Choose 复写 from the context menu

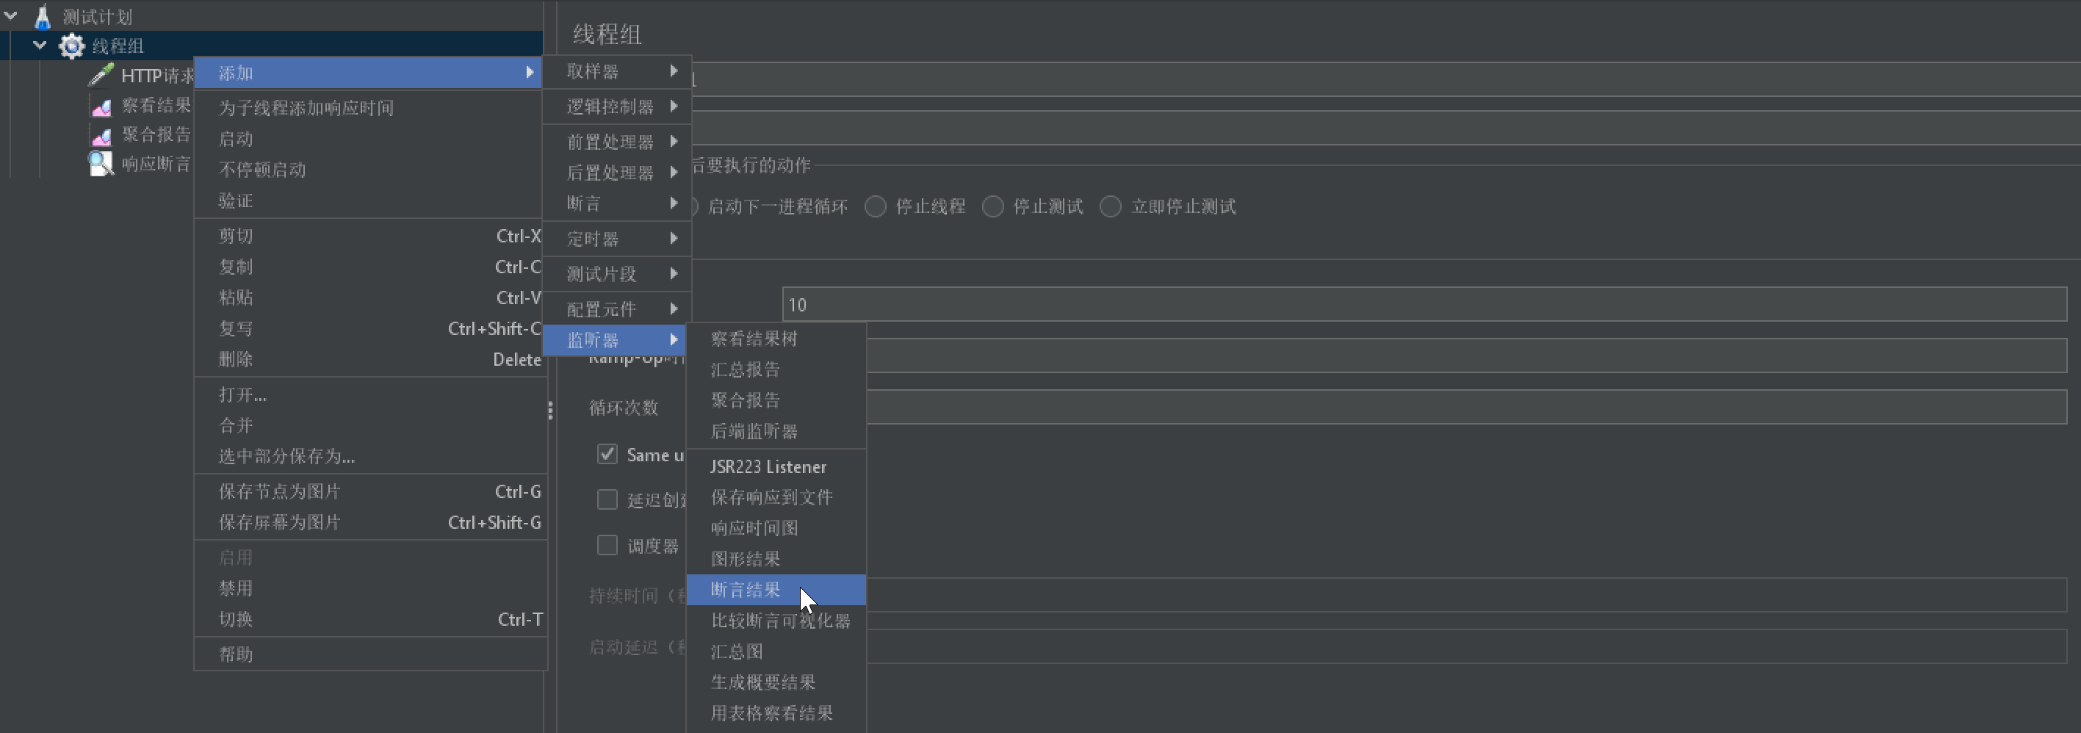[x=370, y=328]
